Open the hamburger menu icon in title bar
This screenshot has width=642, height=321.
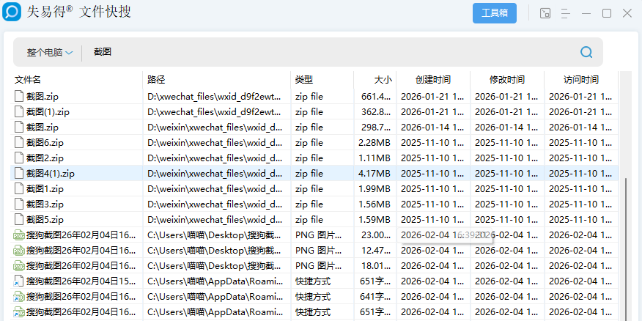566,13
